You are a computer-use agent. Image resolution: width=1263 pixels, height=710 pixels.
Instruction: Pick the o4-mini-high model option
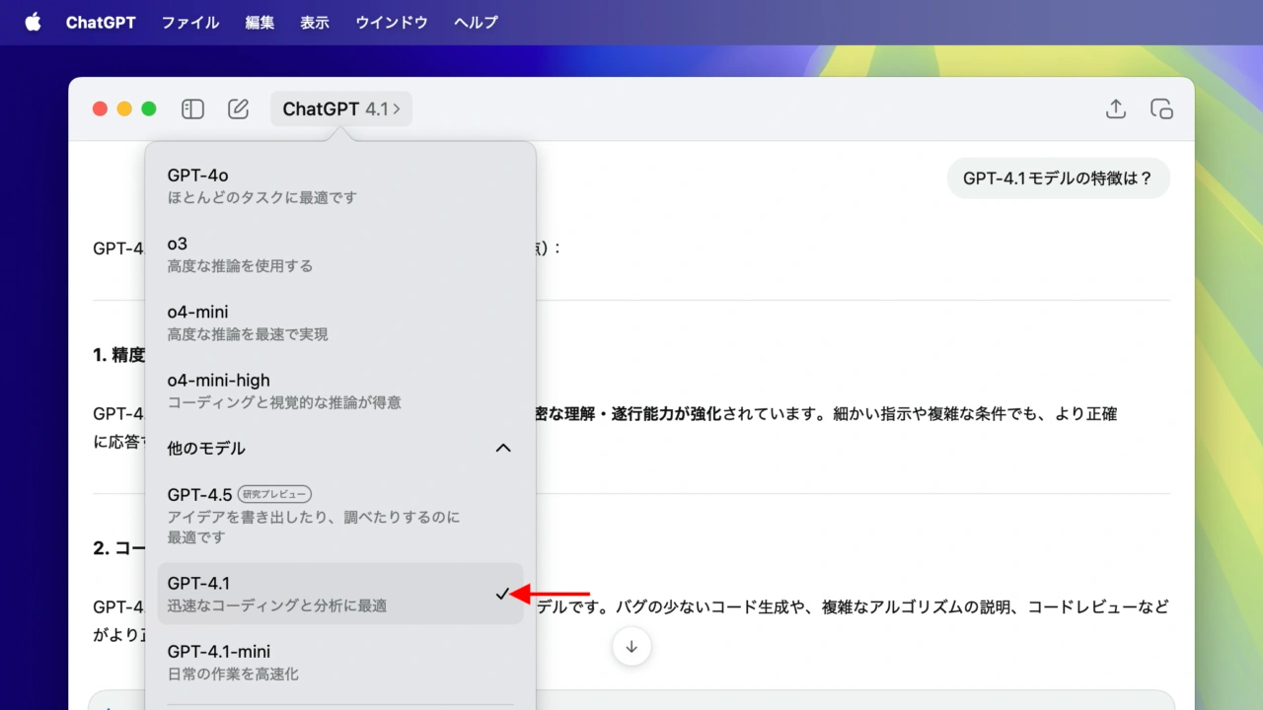(x=339, y=390)
